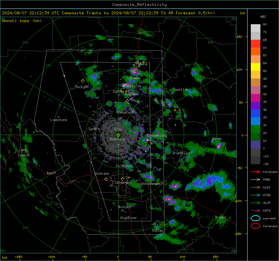The image size is (279, 261).
Task: Click the dBZ legend heading
Action: [x=263, y=16]
